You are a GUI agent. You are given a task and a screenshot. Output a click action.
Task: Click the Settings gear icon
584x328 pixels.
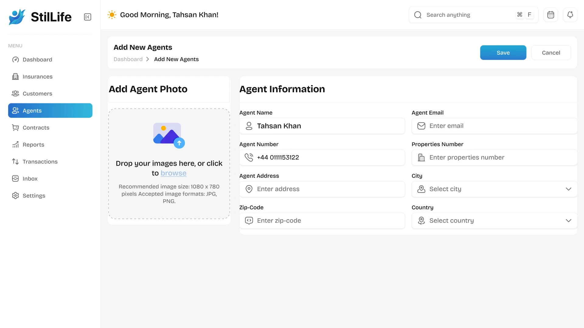(16, 196)
